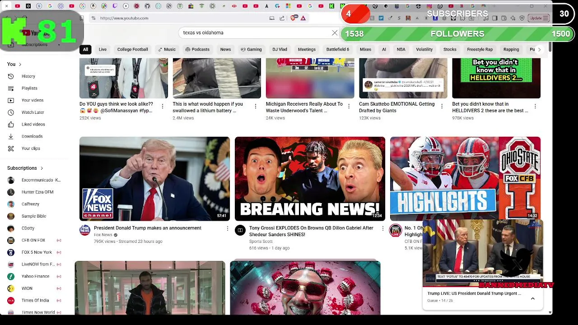Click the Brave Rewards triangle icon
Image resolution: width=578 pixels, height=325 pixels.
click(303, 18)
